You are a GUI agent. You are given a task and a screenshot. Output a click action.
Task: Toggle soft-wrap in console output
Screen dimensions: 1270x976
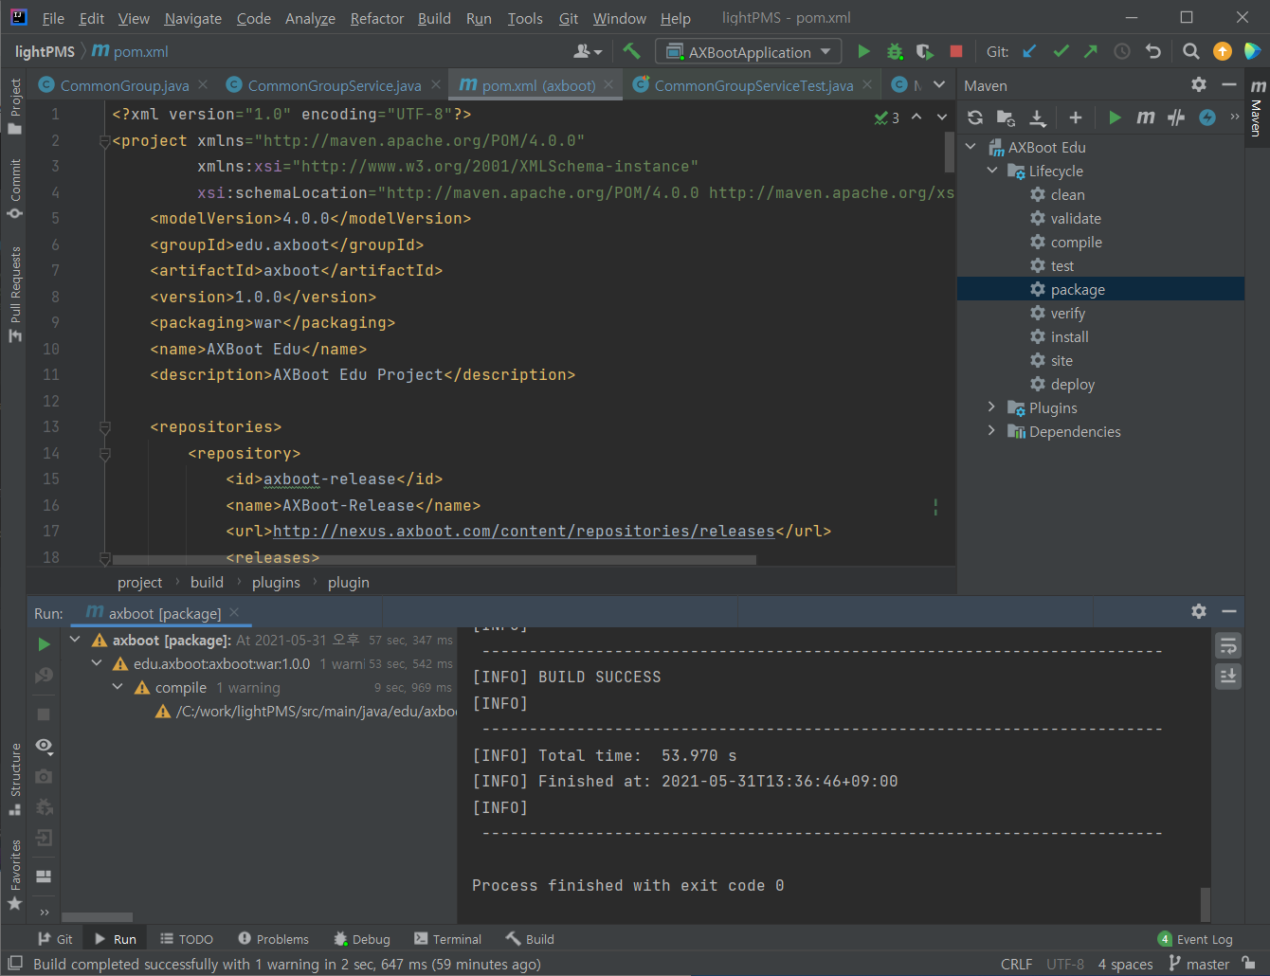[x=1228, y=645]
